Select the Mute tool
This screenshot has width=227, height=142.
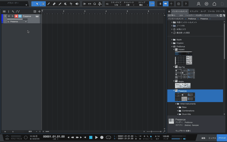coord(66,4)
